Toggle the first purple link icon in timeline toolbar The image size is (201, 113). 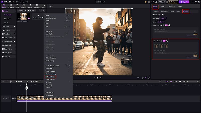click(167, 81)
